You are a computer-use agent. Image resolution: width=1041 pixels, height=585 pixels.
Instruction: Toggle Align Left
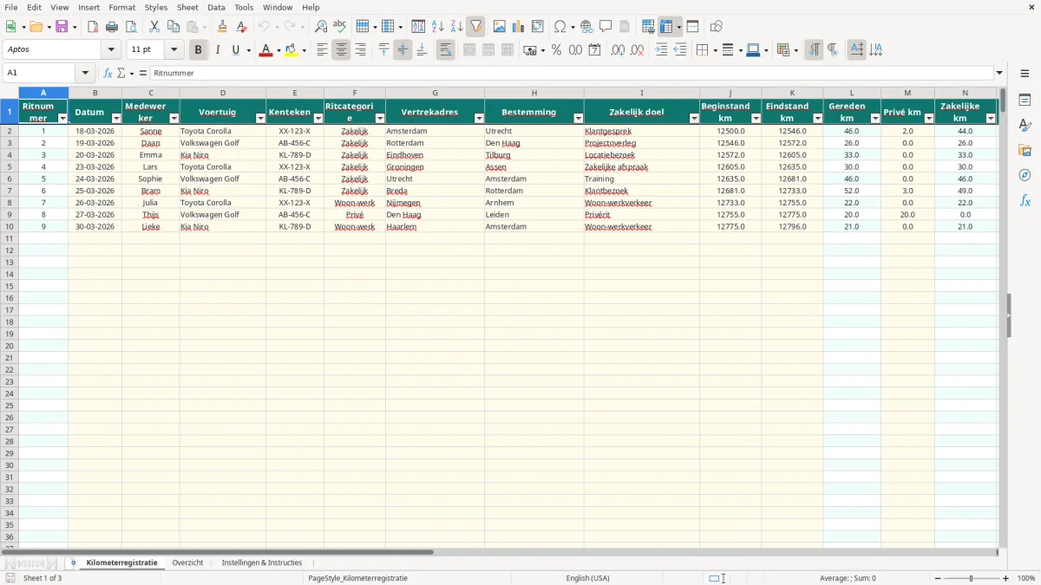(x=322, y=50)
